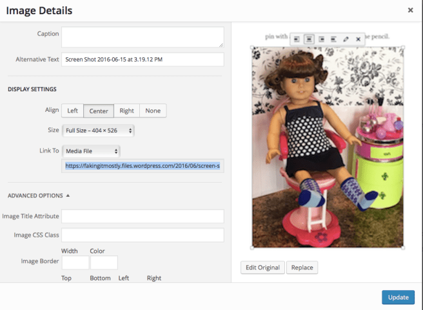
Task: Click the no alignment icon in image toolbar
Action: coord(333,39)
